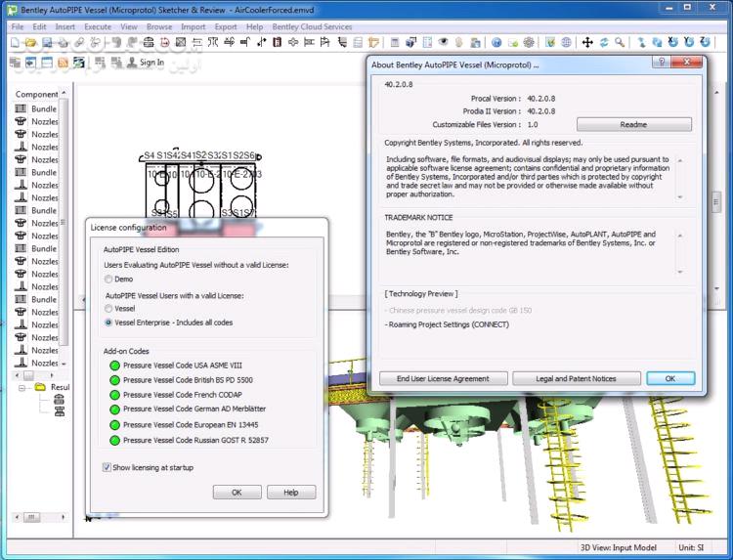Save the document with the floppy disk icon
733x560 pixels.
47,43
